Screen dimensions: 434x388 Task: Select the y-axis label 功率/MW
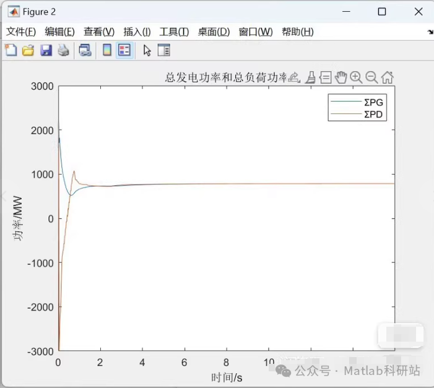click(x=17, y=218)
